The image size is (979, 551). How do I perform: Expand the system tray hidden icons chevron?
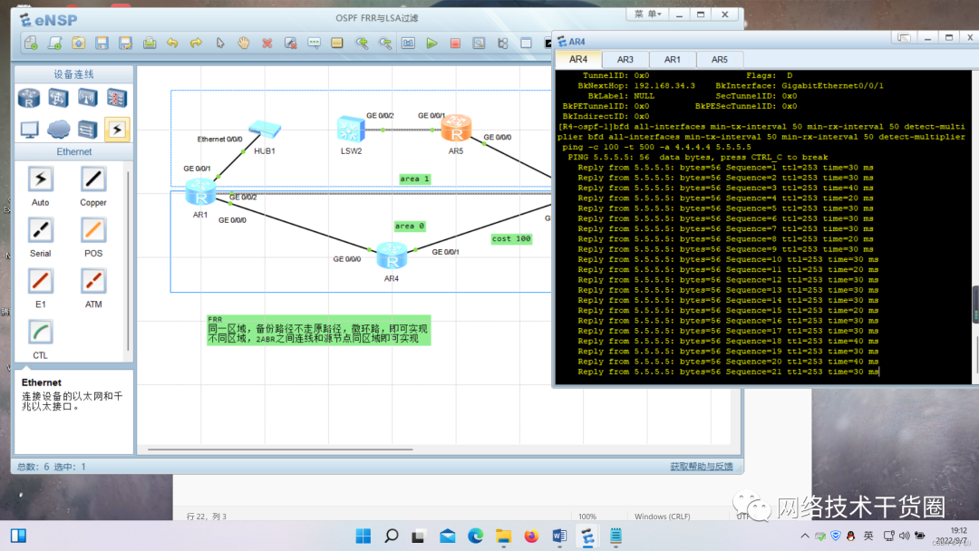click(803, 536)
